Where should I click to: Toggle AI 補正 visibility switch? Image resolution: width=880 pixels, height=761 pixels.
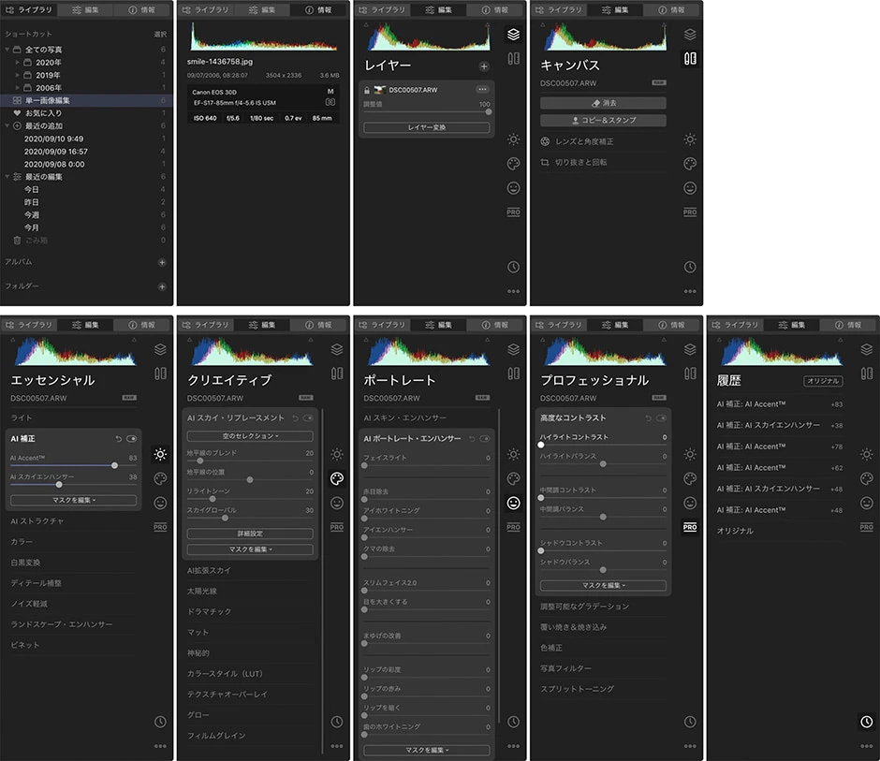pyautogui.click(x=131, y=439)
